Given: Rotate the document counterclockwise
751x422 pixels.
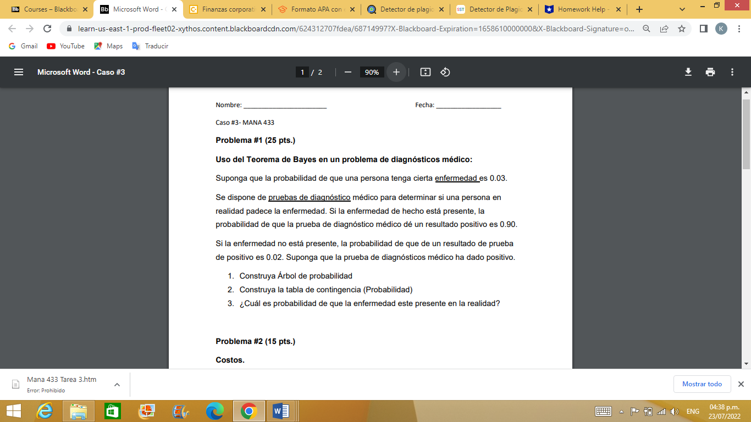Looking at the screenshot, I should 445,71.
